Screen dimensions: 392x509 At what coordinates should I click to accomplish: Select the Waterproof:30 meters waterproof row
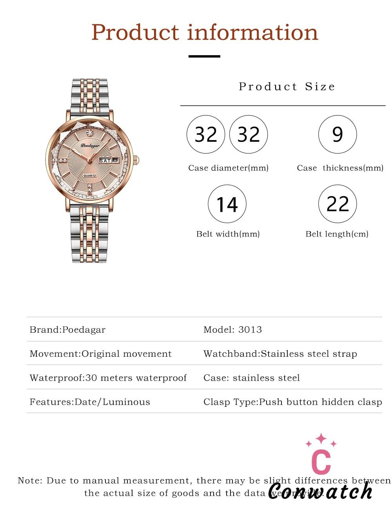click(108, 378)
